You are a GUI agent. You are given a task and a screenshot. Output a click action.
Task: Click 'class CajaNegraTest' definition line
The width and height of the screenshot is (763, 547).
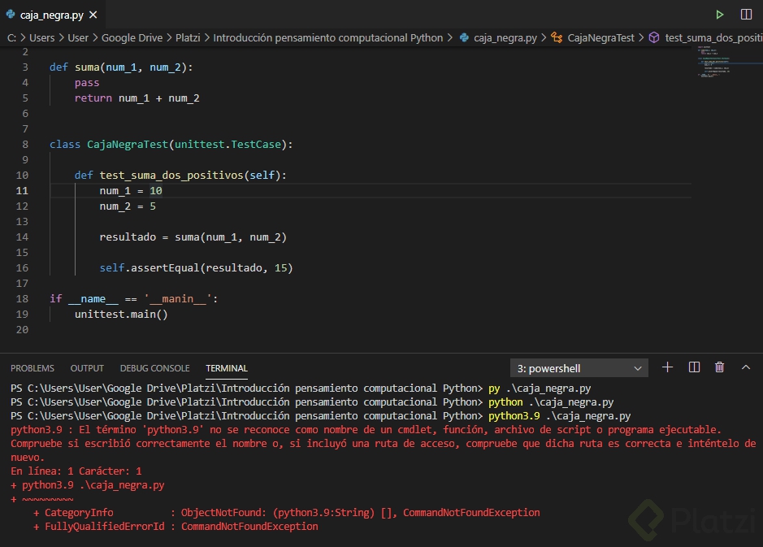click(x=171, y=145)
